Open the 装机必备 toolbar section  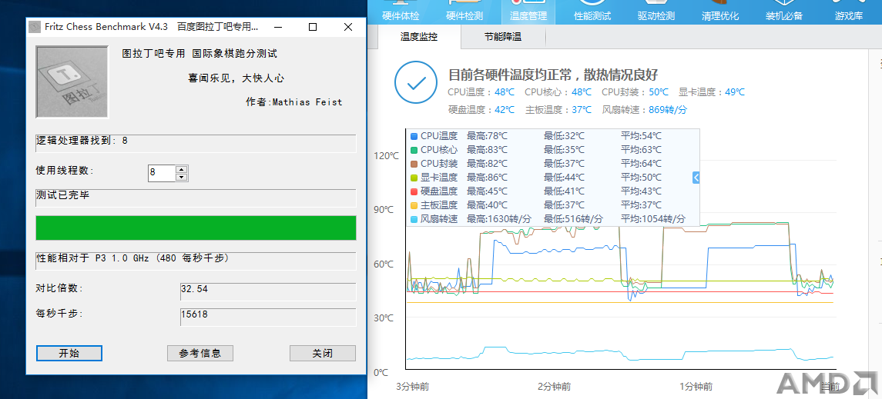coord(784,12)
